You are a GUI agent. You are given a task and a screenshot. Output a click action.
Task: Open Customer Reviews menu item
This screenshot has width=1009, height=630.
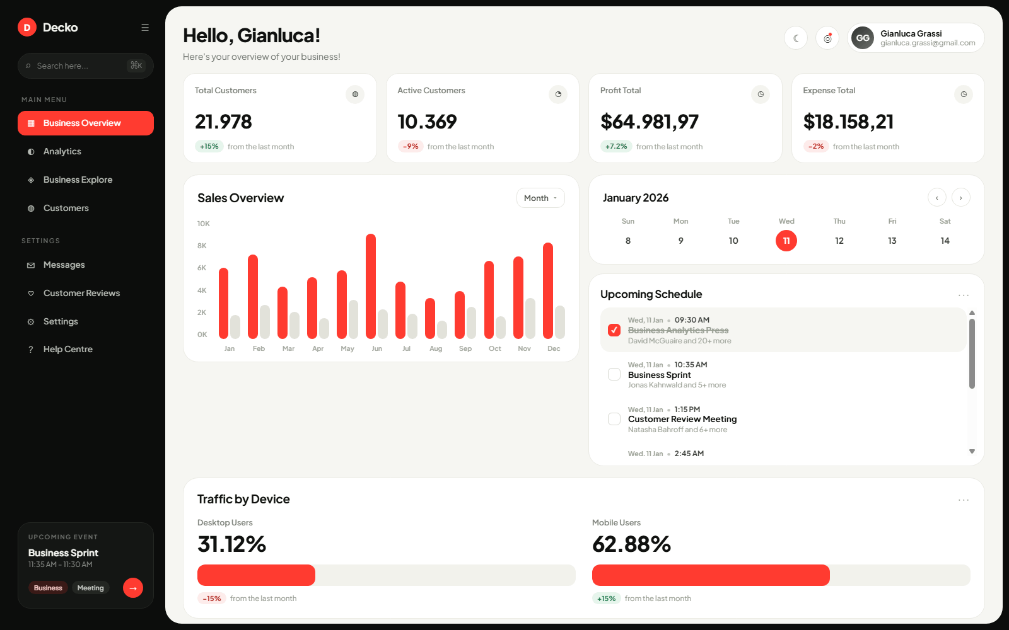click(86, 293)
